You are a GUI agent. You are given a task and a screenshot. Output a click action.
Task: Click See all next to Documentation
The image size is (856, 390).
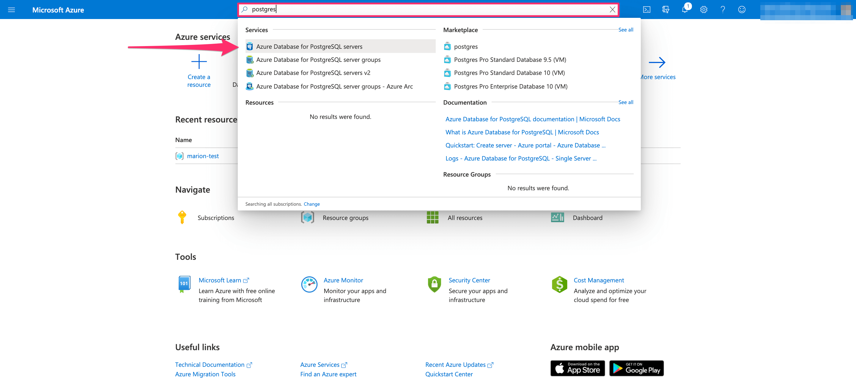625,102
